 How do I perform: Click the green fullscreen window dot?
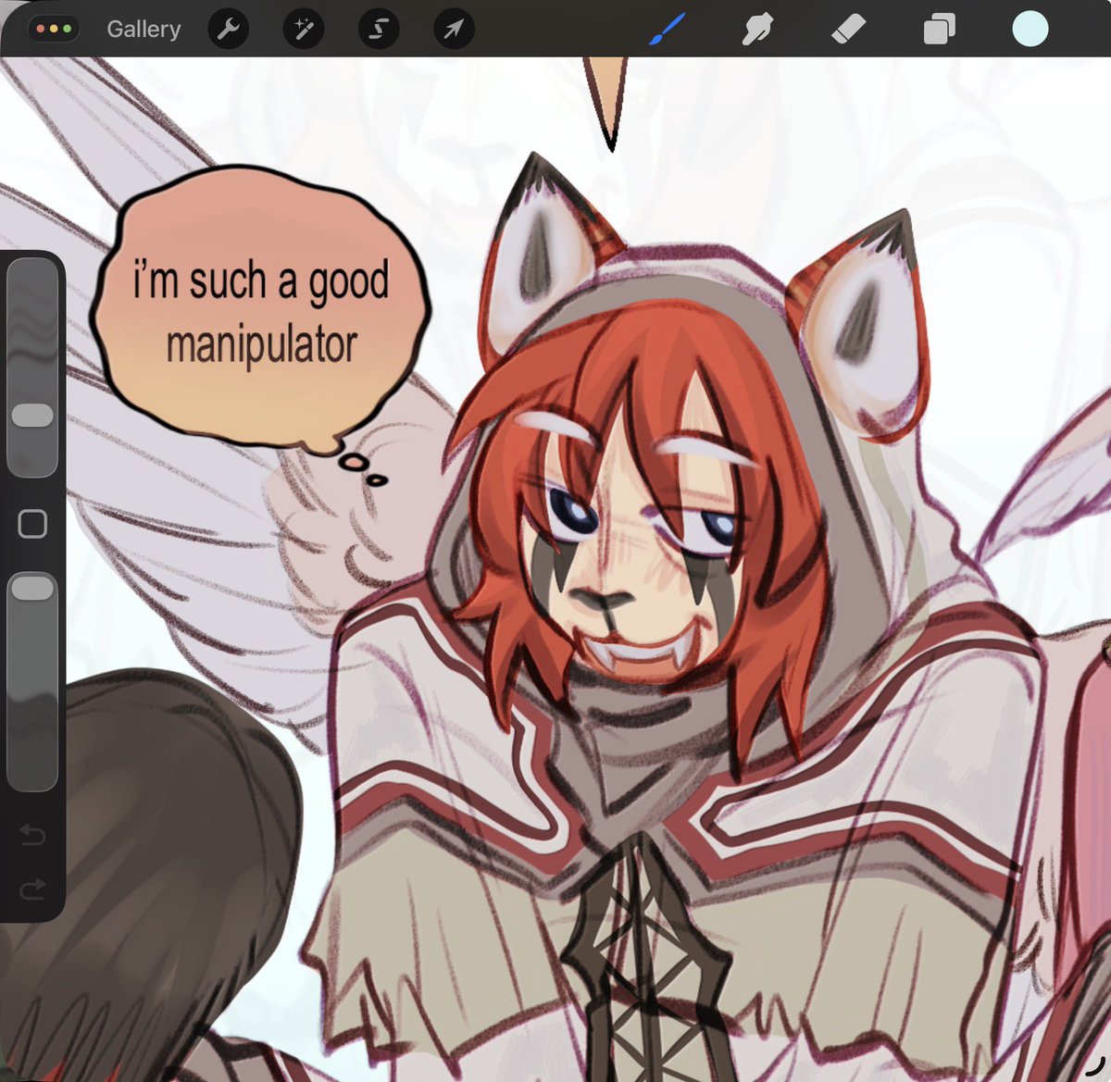click(x=68, y=29)
